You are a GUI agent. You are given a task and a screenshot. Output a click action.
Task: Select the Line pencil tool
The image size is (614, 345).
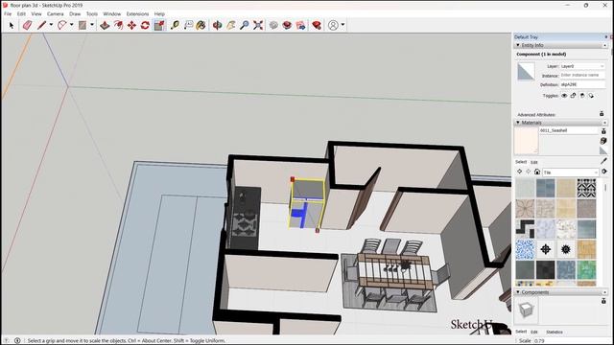coord(41,26)
